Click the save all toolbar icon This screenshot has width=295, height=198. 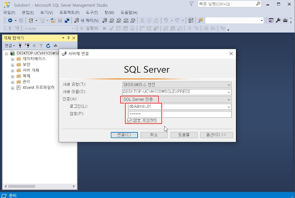67,20
